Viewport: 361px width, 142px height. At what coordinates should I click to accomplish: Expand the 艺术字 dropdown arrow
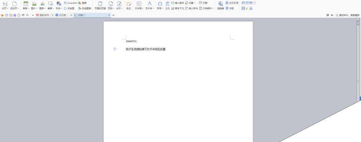[153, 9]
